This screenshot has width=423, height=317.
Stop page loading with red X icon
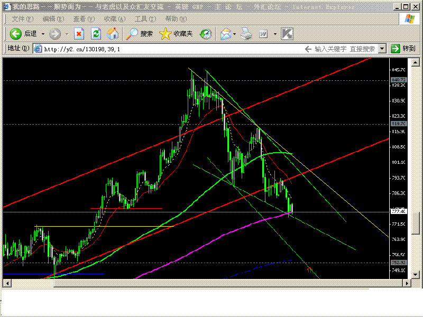pos(79,34)
